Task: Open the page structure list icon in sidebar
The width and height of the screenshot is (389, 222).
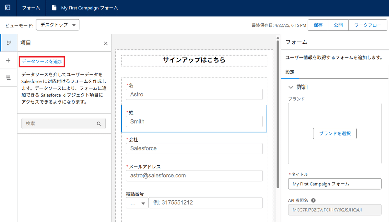Action: (x=8, y=78)
